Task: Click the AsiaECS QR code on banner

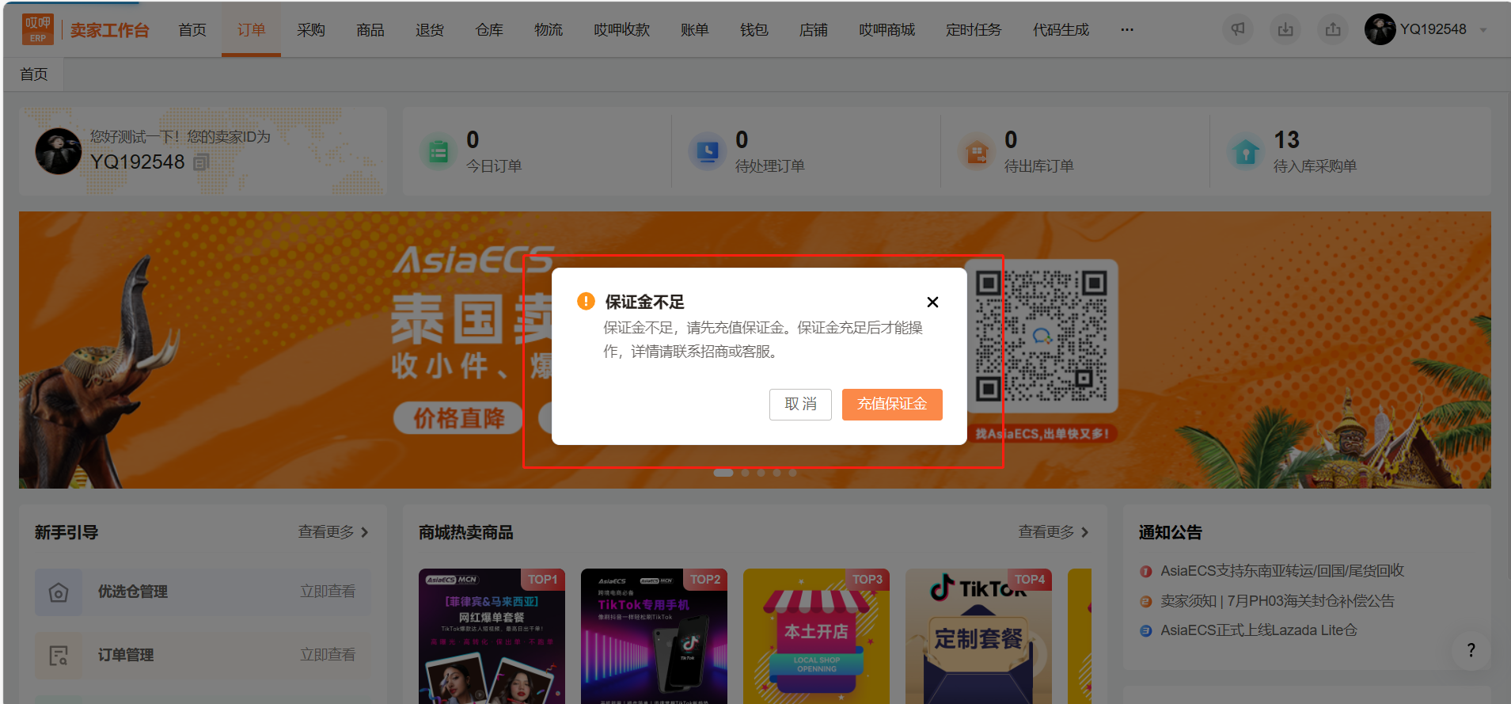Action: click(x=1042, y=336)
